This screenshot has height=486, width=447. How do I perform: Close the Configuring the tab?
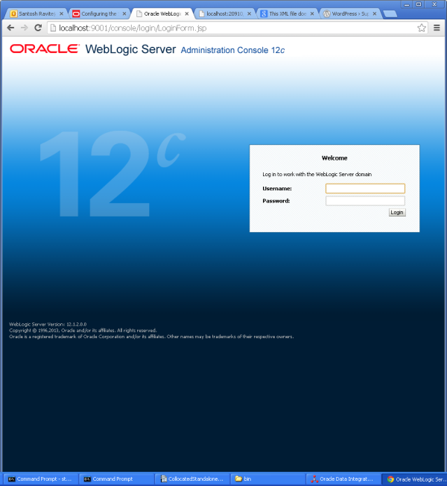coord(124,13)
